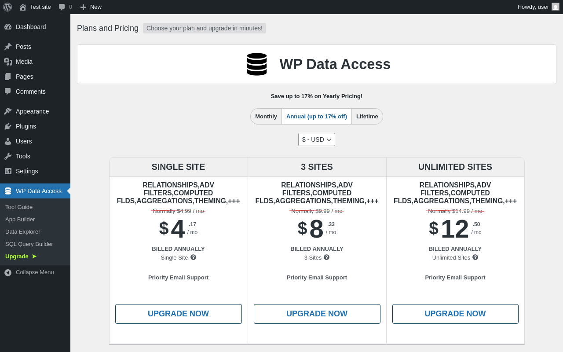
Task: Collapse the admin sidebar menu
Action: click(35, 272)
